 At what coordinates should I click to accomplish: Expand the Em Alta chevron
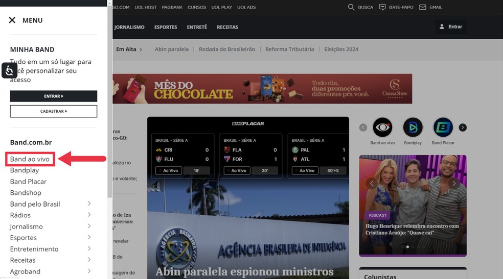pyautogui.click(x=141, y=49)
